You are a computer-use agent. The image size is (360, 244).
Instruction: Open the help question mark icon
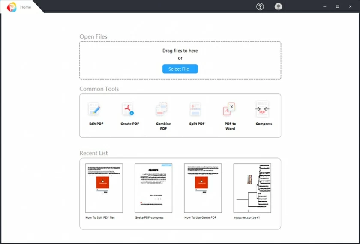(260, 7)
